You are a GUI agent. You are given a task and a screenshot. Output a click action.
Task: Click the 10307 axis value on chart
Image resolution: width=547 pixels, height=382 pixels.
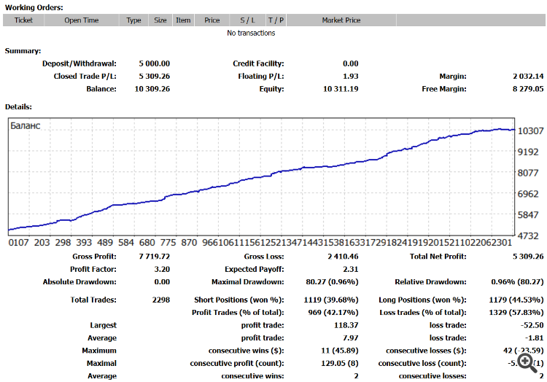[530, 130]
